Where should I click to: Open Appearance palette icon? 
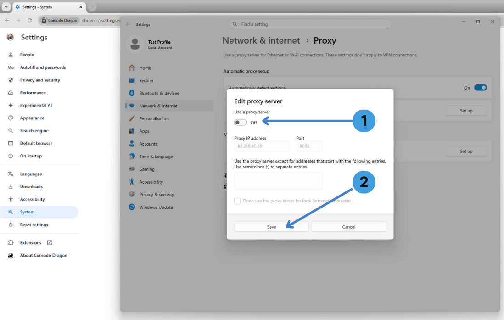[11, 118]
